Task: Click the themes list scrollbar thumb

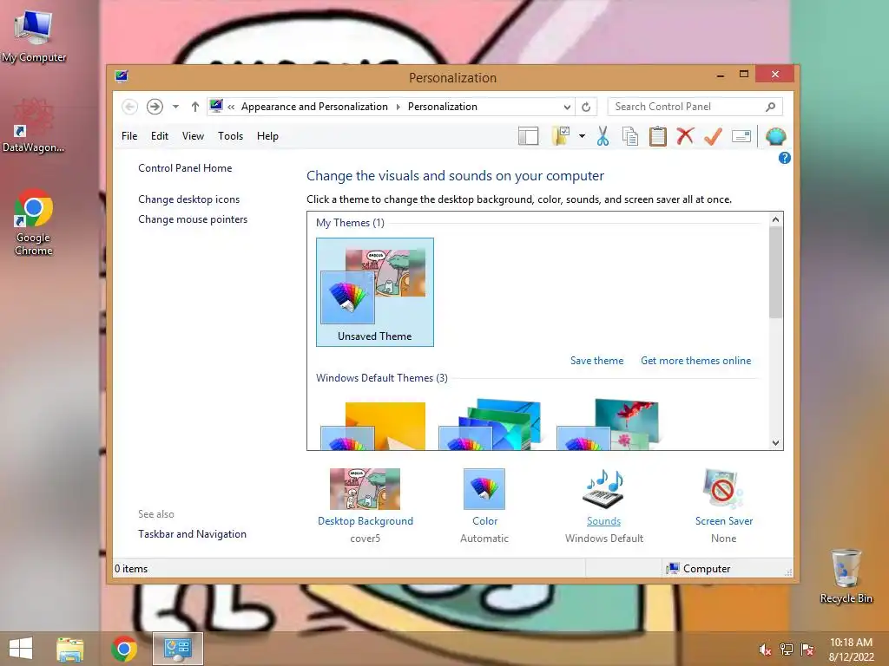Action: 775,272
